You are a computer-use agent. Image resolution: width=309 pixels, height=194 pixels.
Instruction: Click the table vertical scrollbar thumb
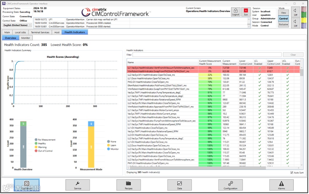pyautogui.click(x=301, y=72)
